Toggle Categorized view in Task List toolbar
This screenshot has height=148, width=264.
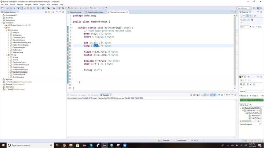pyautogui.click(x=247, y=16)
